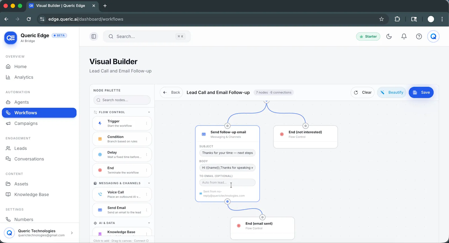This screenshot has height=243, width=449.
Task: Open the Q profile avatar menu
Action: point(433,36)
